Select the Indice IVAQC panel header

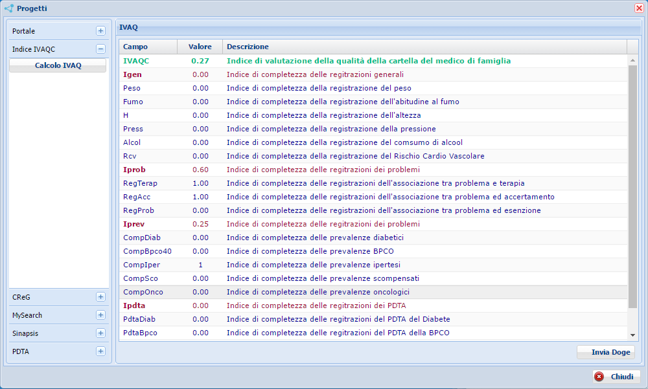[59, 49]
